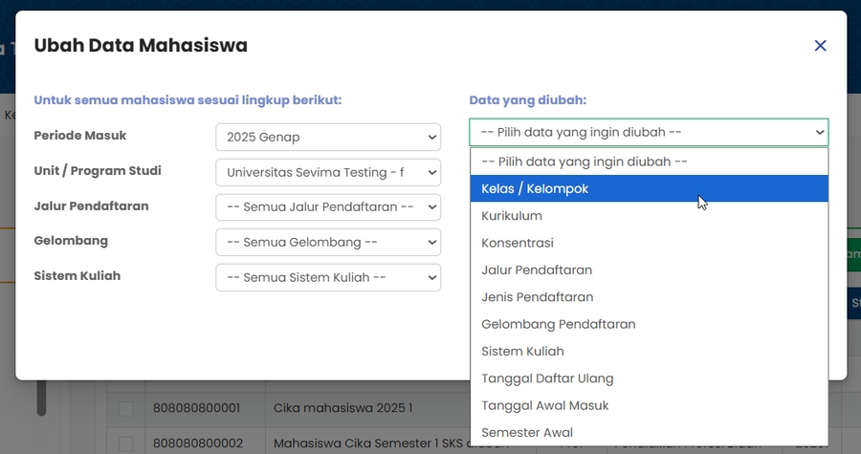Open the Periode Masuk dropdown
Viewport: 861px width, 454px height.
(x=327, y=137)
